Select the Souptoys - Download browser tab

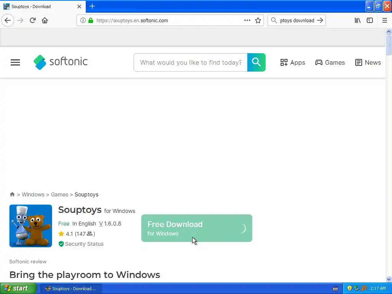point(43,7)
